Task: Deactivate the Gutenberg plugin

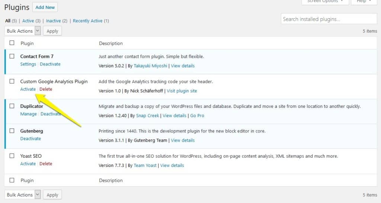Action: (x=31, y=139)
